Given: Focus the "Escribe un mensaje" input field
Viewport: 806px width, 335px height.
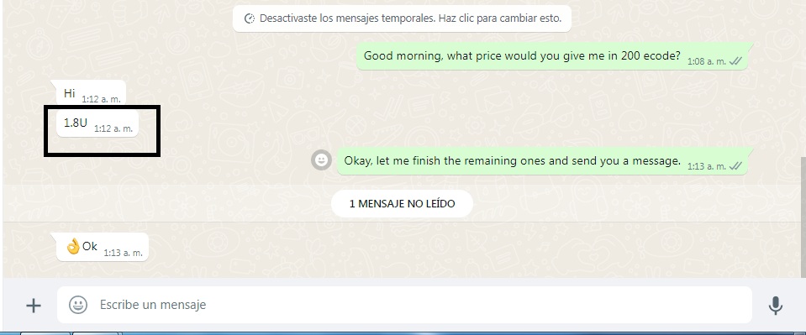Looking at the screenshot, I should [x=404, y=305].
